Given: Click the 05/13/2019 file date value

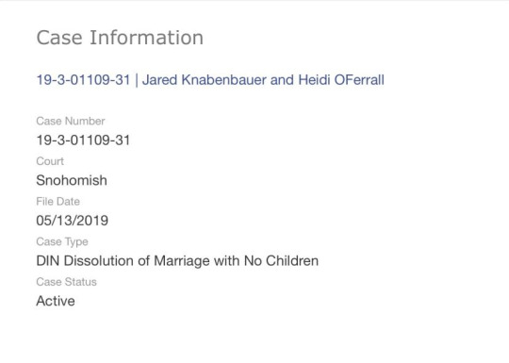Looking at the screenshot, I should point(72,221).
